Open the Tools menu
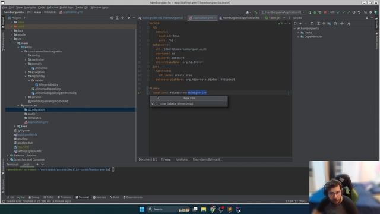Viewport: 380px width, 214px height. [79, 8]
